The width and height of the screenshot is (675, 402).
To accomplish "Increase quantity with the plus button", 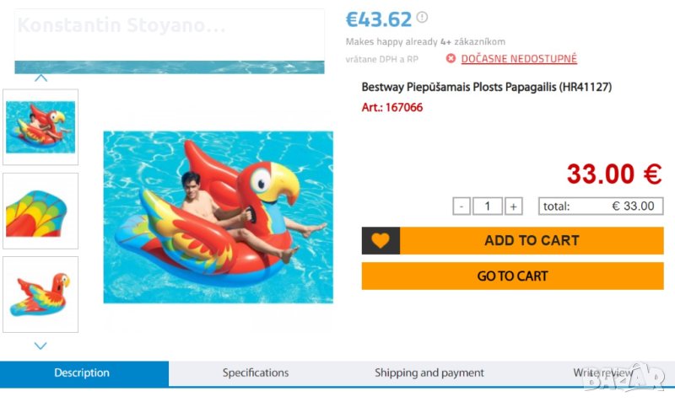I will coord(514,206).
